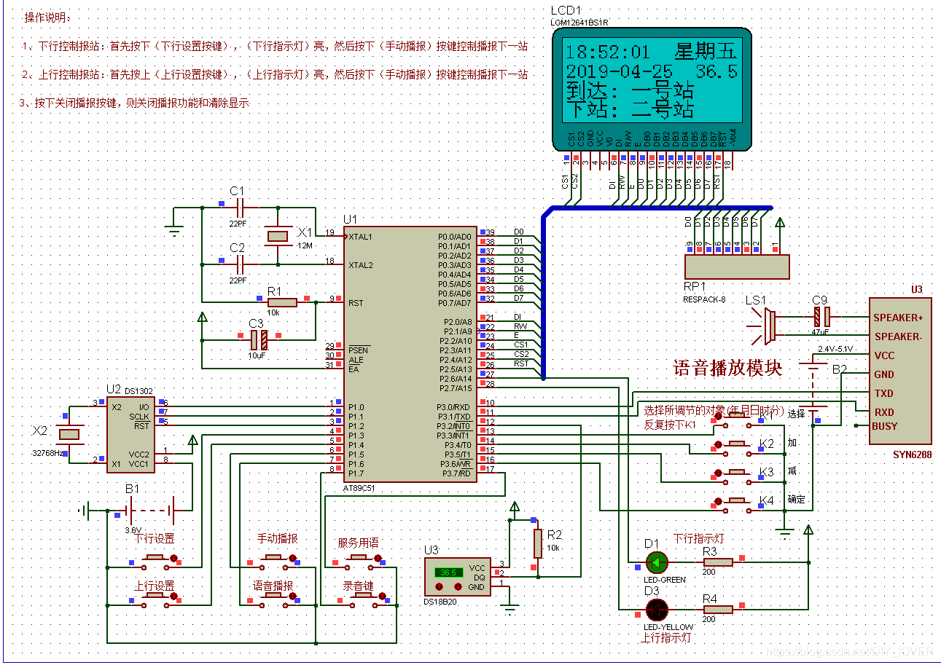
Task: Select the power arrow above R2
Action: coord(514,507)
